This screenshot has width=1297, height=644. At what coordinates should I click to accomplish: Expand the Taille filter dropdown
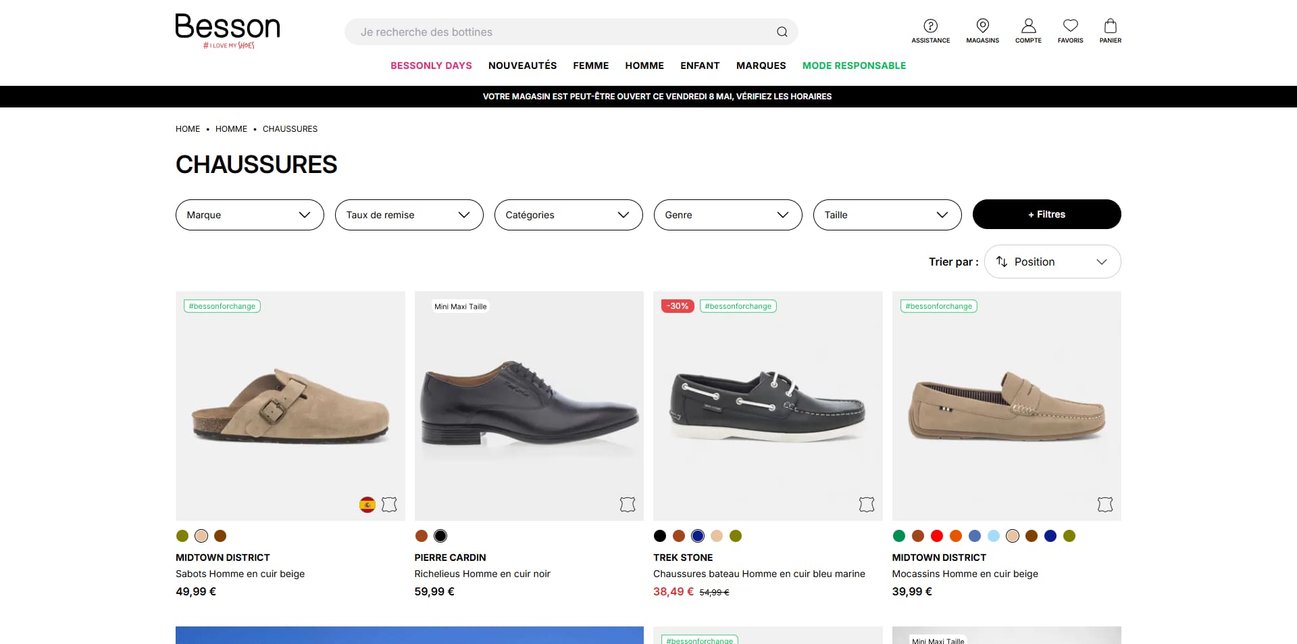888,215
